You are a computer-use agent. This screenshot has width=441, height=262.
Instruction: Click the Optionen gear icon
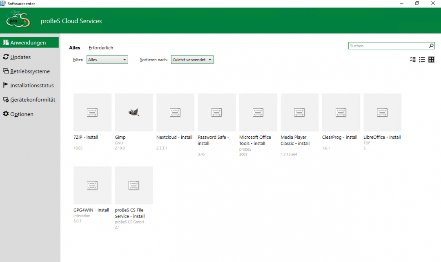coord(6,113)
